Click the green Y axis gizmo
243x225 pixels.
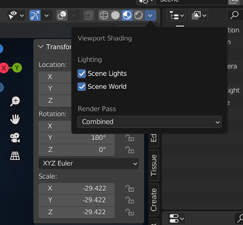[17, 67]
